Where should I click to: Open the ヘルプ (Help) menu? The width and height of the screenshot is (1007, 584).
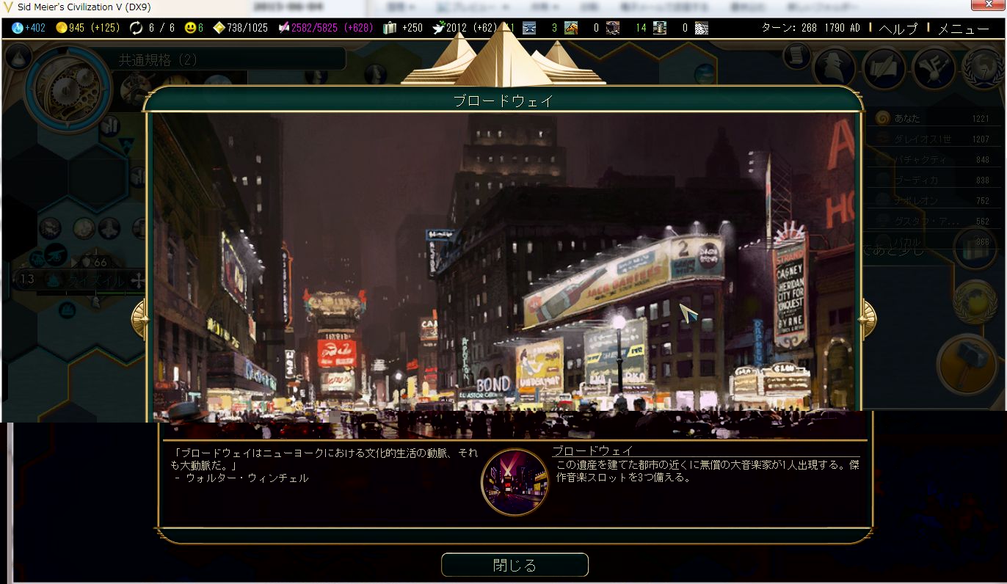tap(898, 29)
